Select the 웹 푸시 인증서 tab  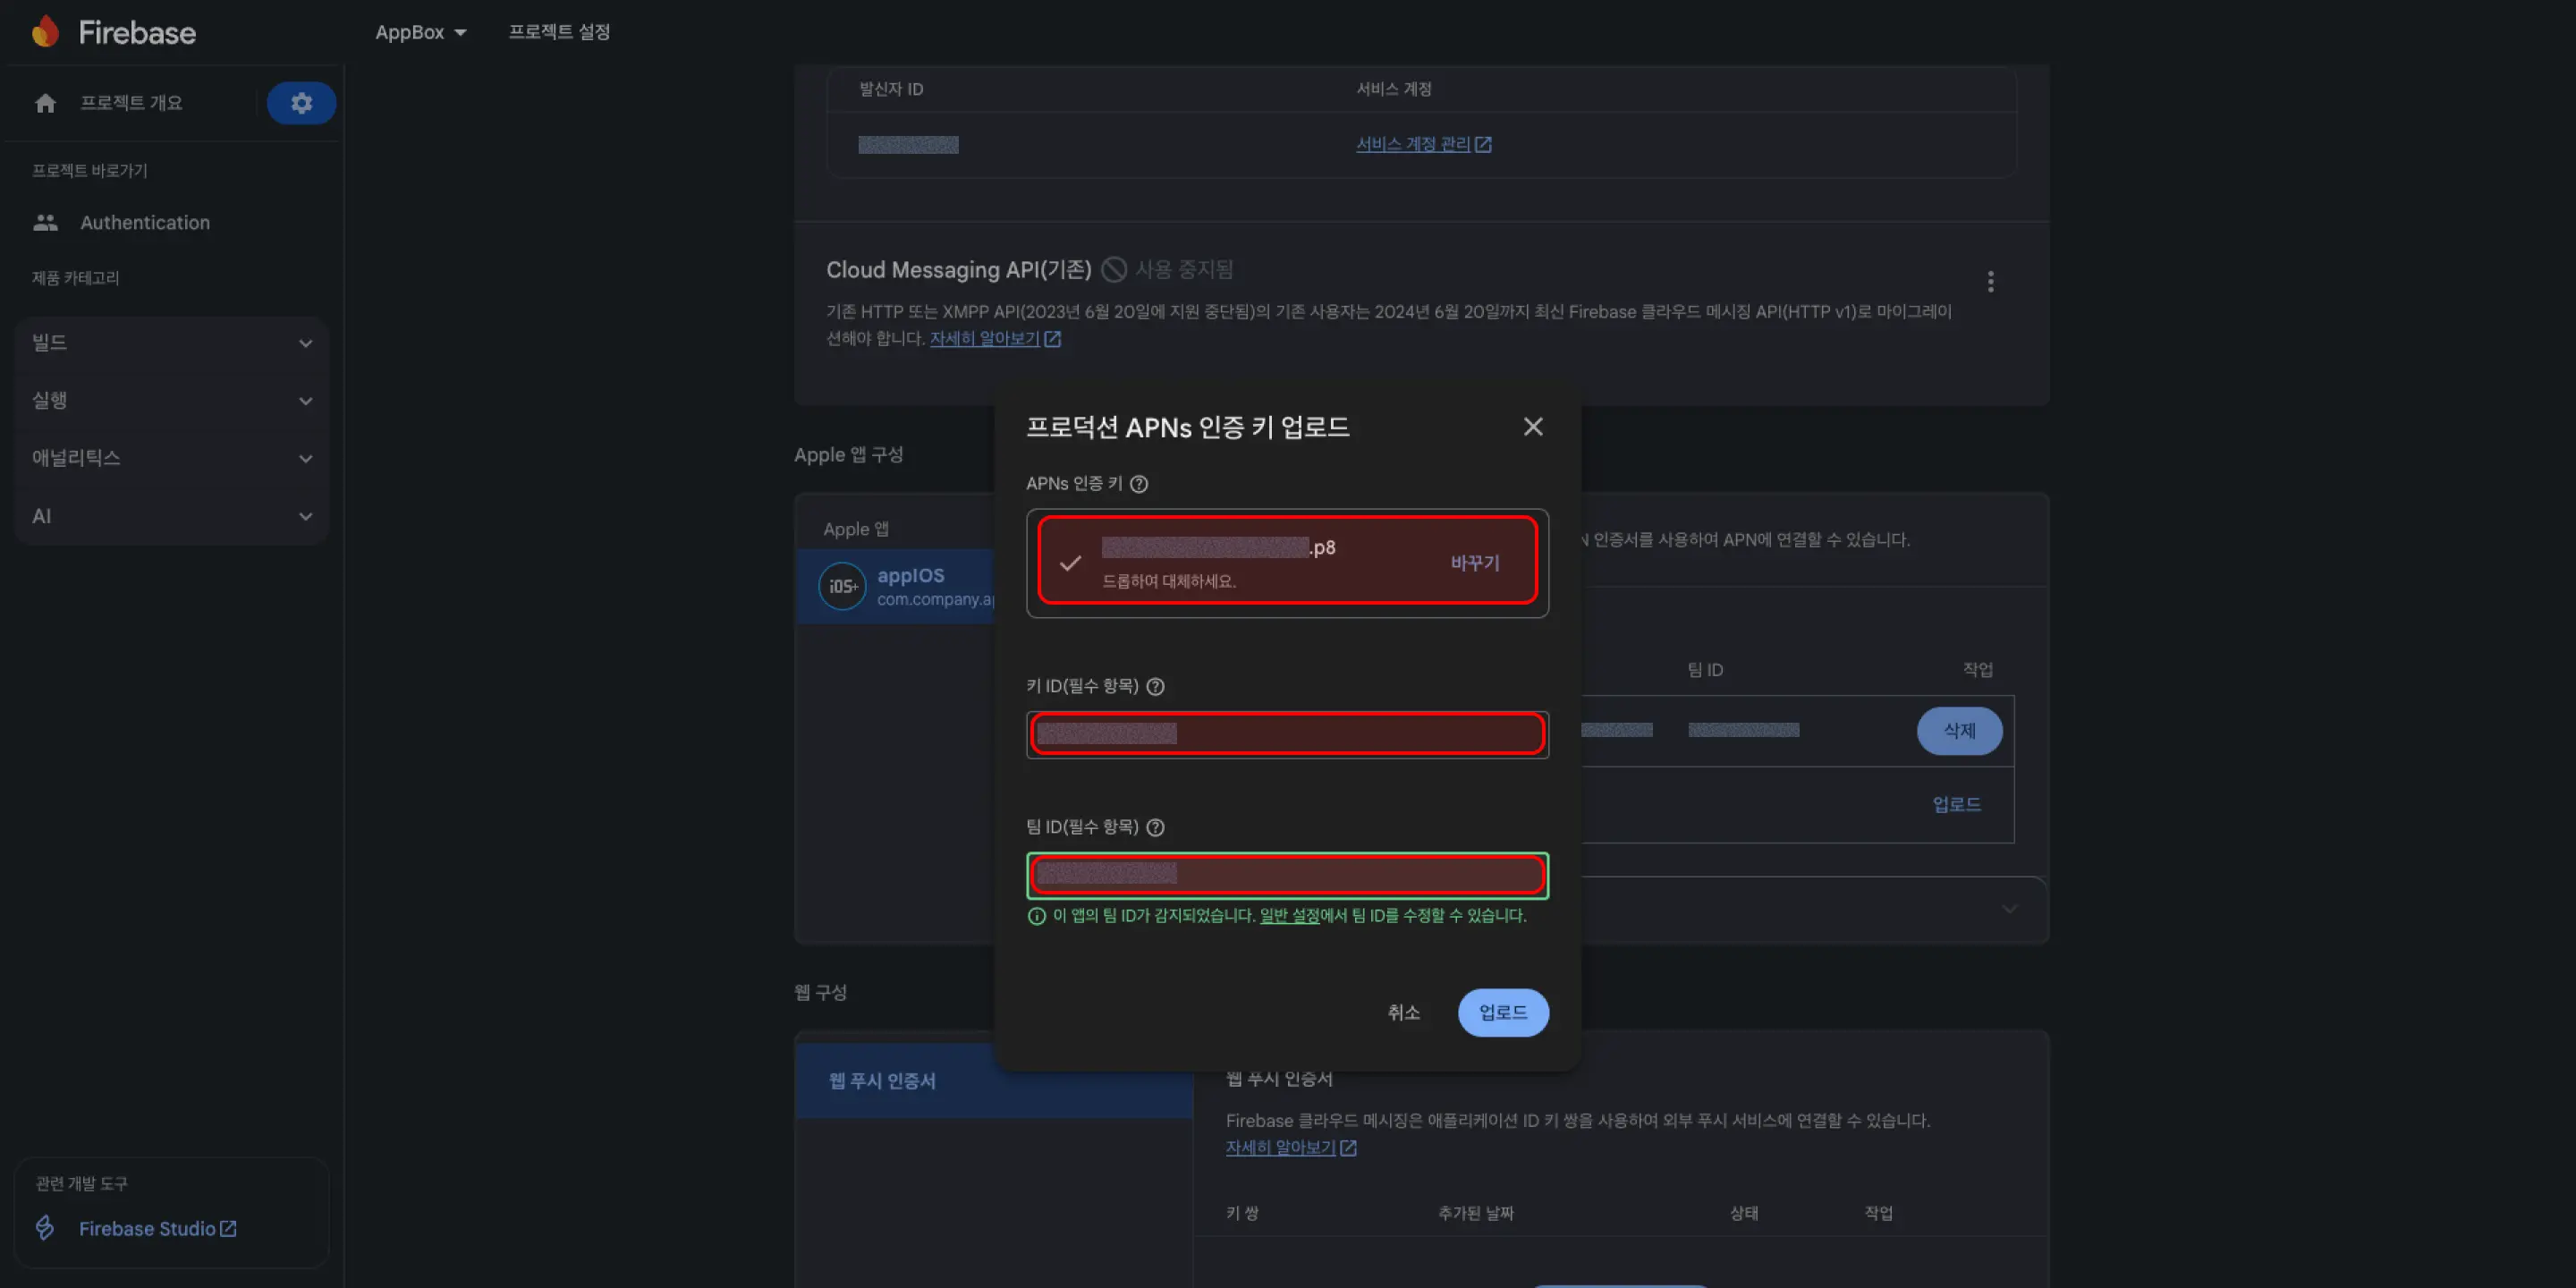994,1081
